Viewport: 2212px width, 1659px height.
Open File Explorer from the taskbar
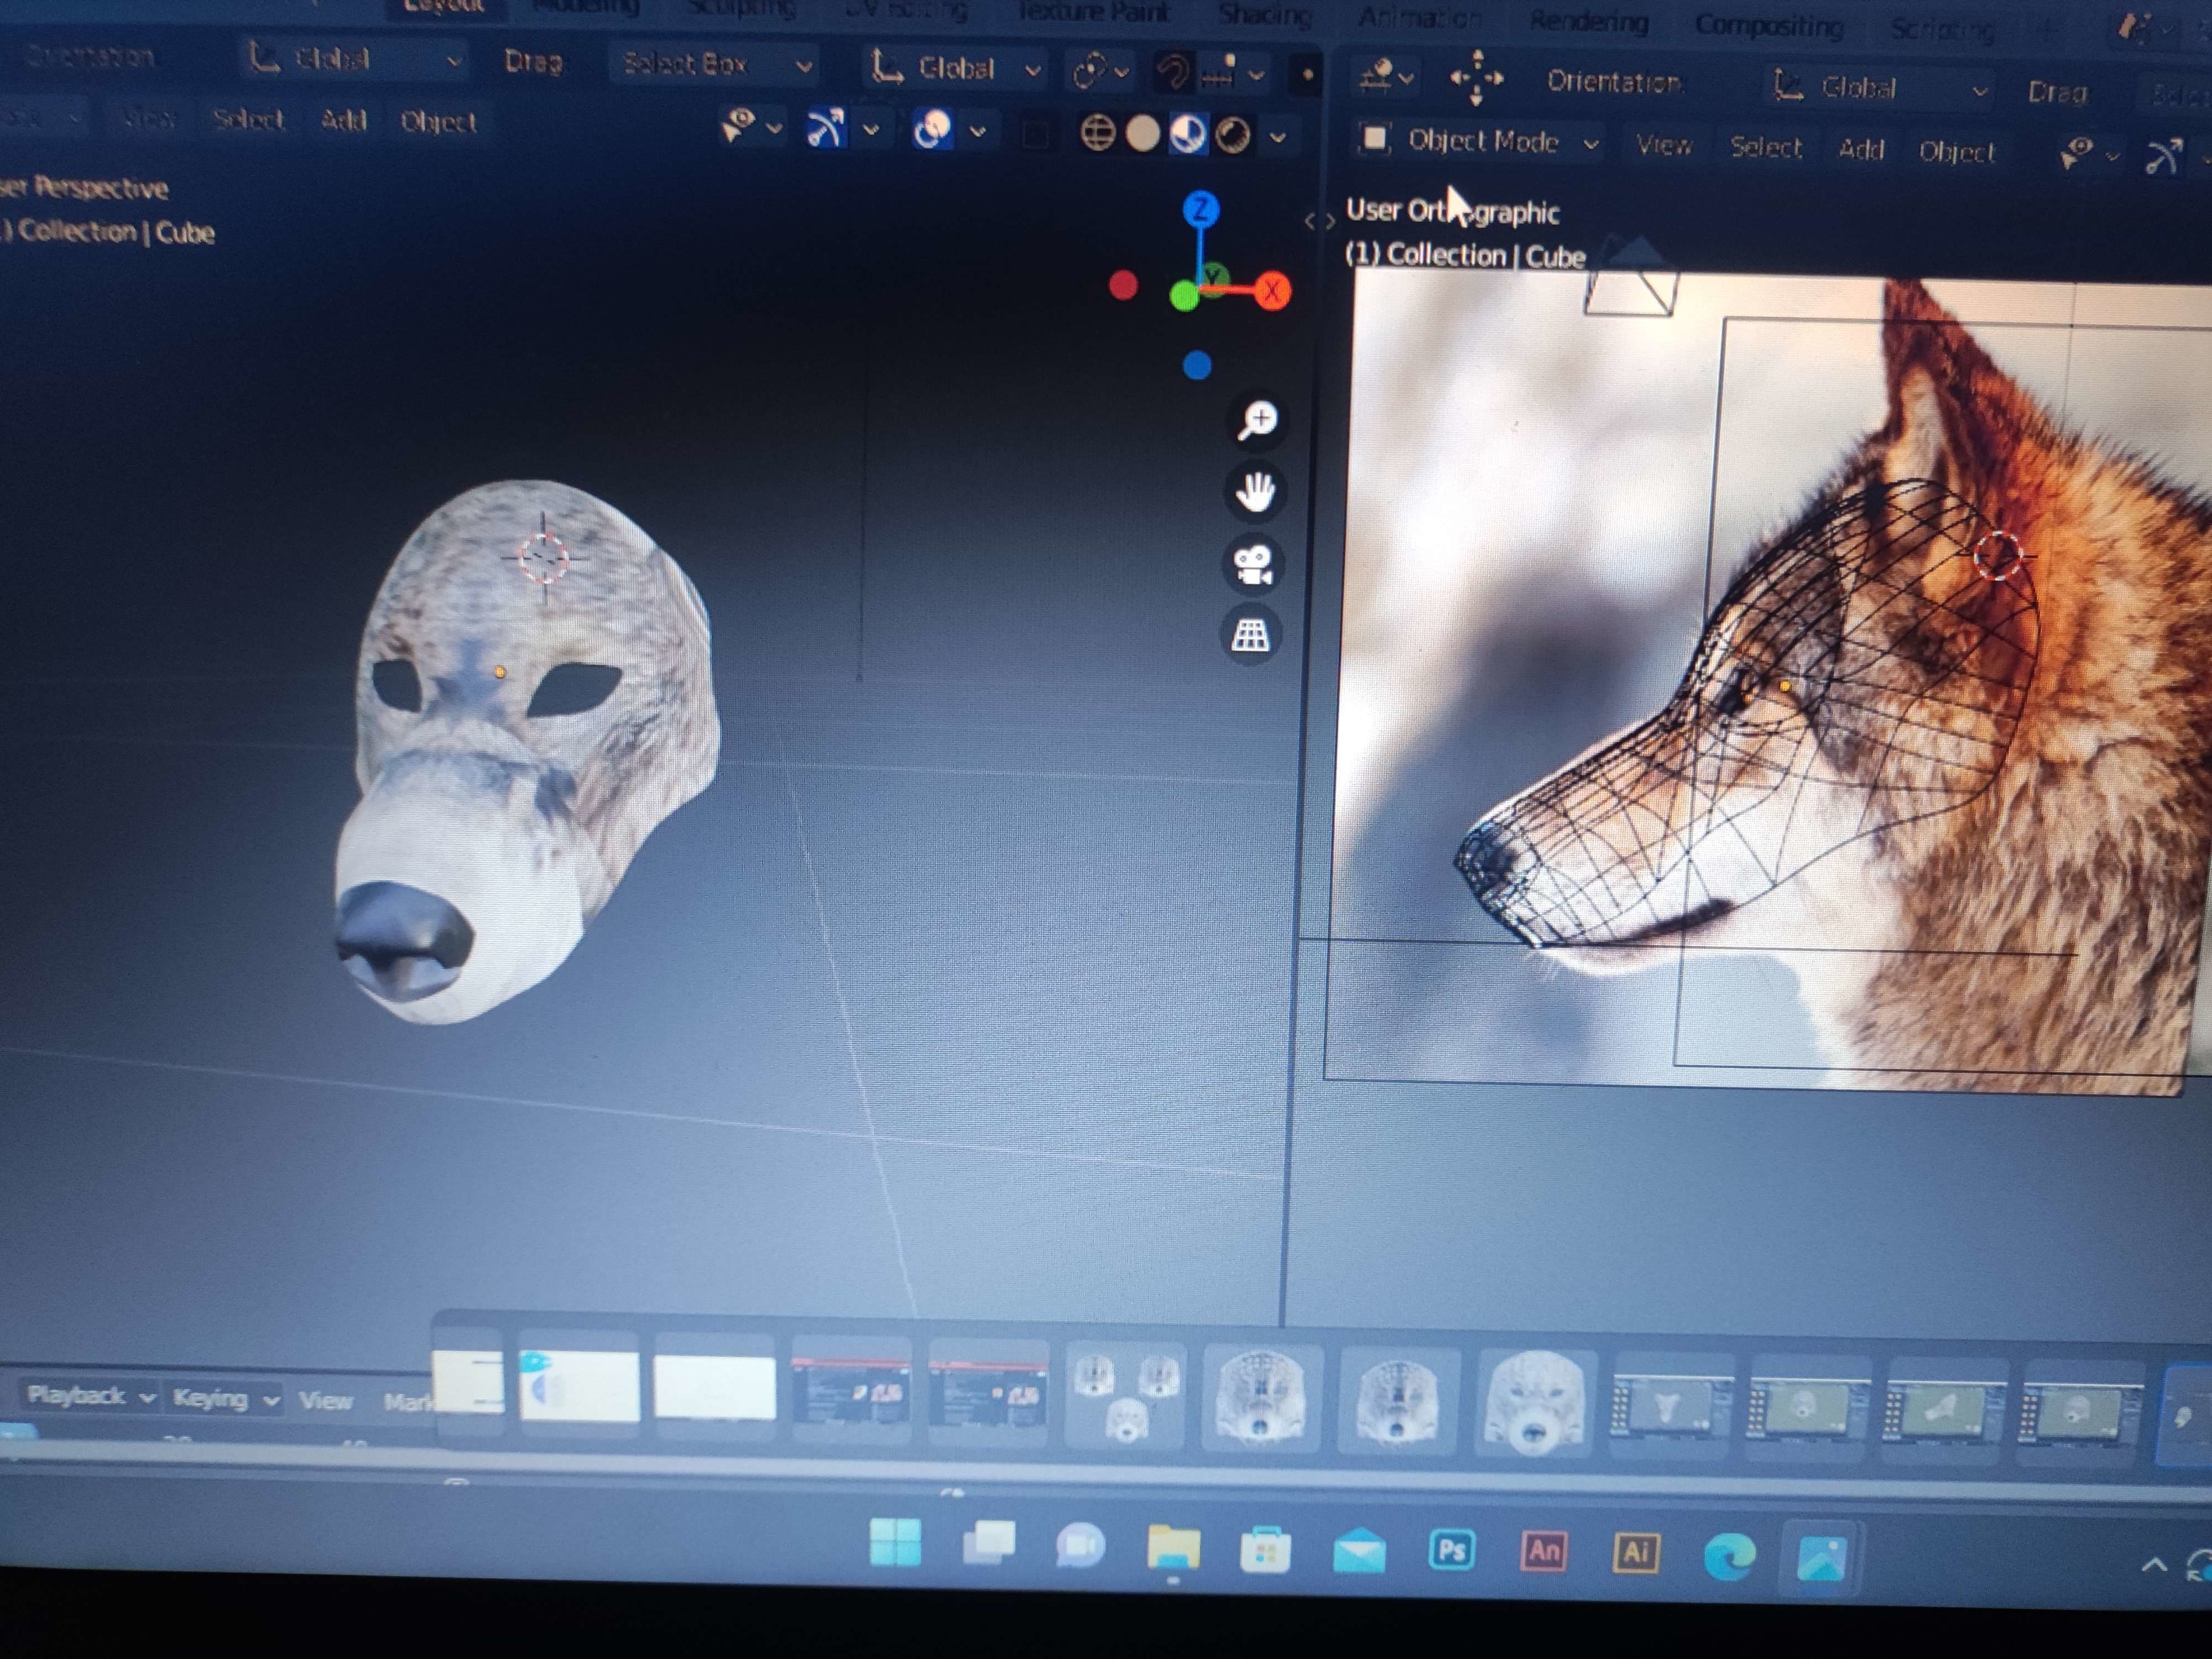point(1173,1548)
